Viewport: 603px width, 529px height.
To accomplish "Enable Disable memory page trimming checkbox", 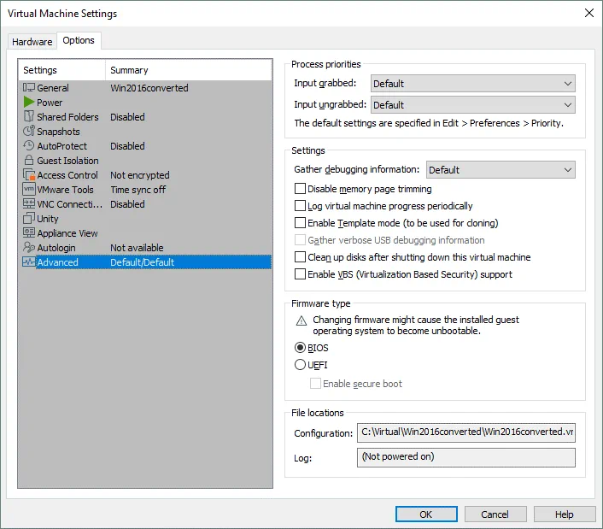I will click(300, 189).
